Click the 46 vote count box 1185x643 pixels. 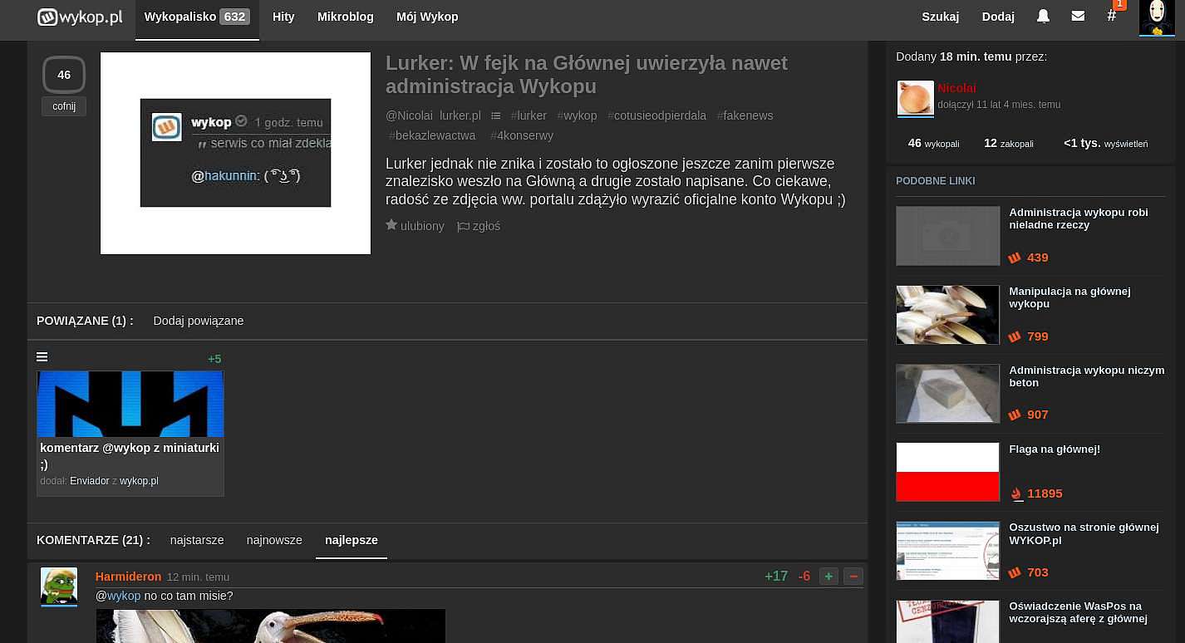click(64, 75)
